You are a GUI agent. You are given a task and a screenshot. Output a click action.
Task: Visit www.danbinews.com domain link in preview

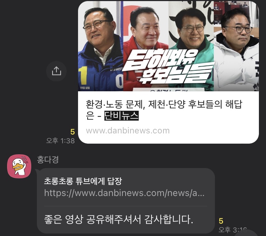tap(128, 131)
